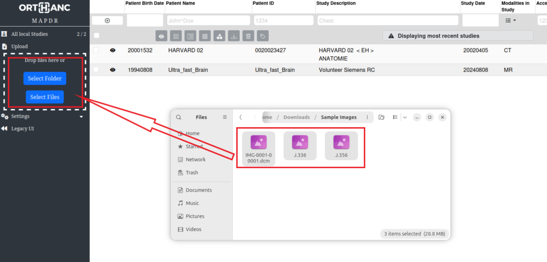The width and height of the screenshot is (547, 262).
Task: Open the view options chevron in Files
Action: [x=405, y=117]
